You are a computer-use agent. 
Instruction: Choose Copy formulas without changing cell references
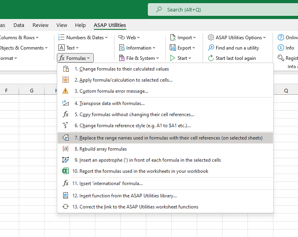tap(165, 114)
